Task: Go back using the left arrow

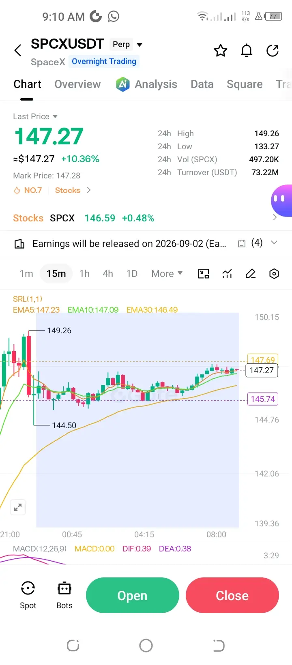Action: coord(18,51)
